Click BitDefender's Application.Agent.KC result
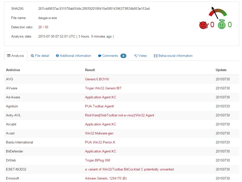Viewport: 242px width, 182px height. 100,151
